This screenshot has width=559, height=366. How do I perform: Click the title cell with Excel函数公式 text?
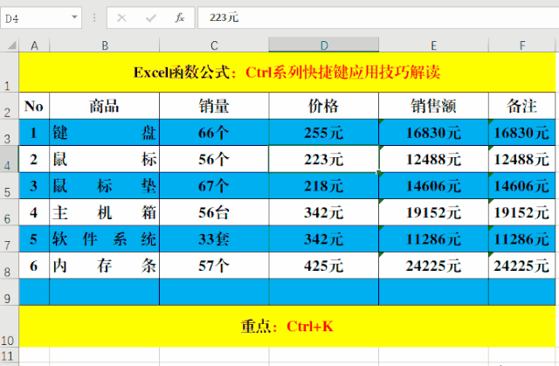tap(287, 73)
